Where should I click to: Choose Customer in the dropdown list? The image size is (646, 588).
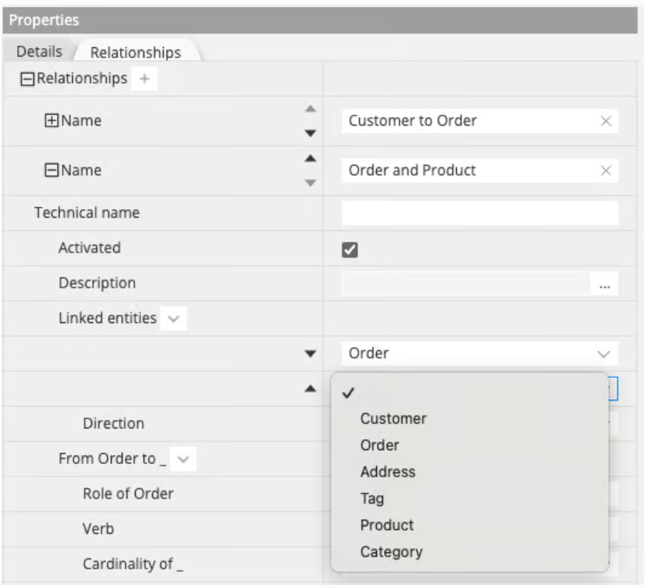(x=393, y=418)
